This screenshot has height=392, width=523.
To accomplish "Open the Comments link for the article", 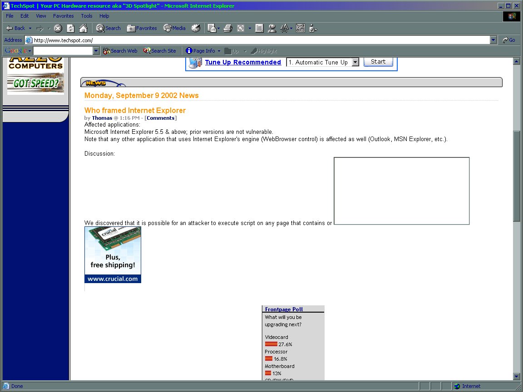I will pyautogui.click(x=160, y=118).
